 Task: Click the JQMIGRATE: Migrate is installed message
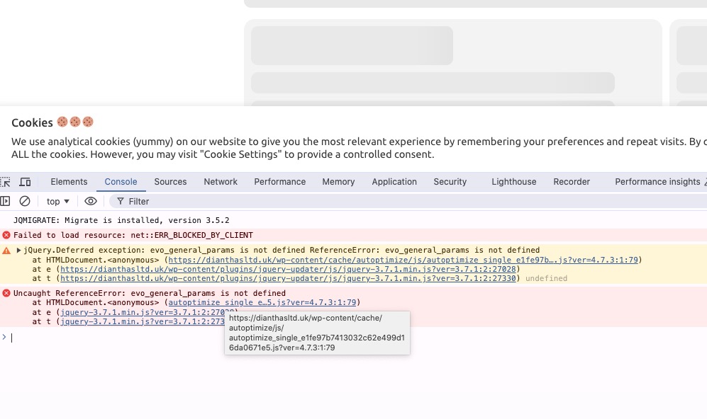click(121, 221)
